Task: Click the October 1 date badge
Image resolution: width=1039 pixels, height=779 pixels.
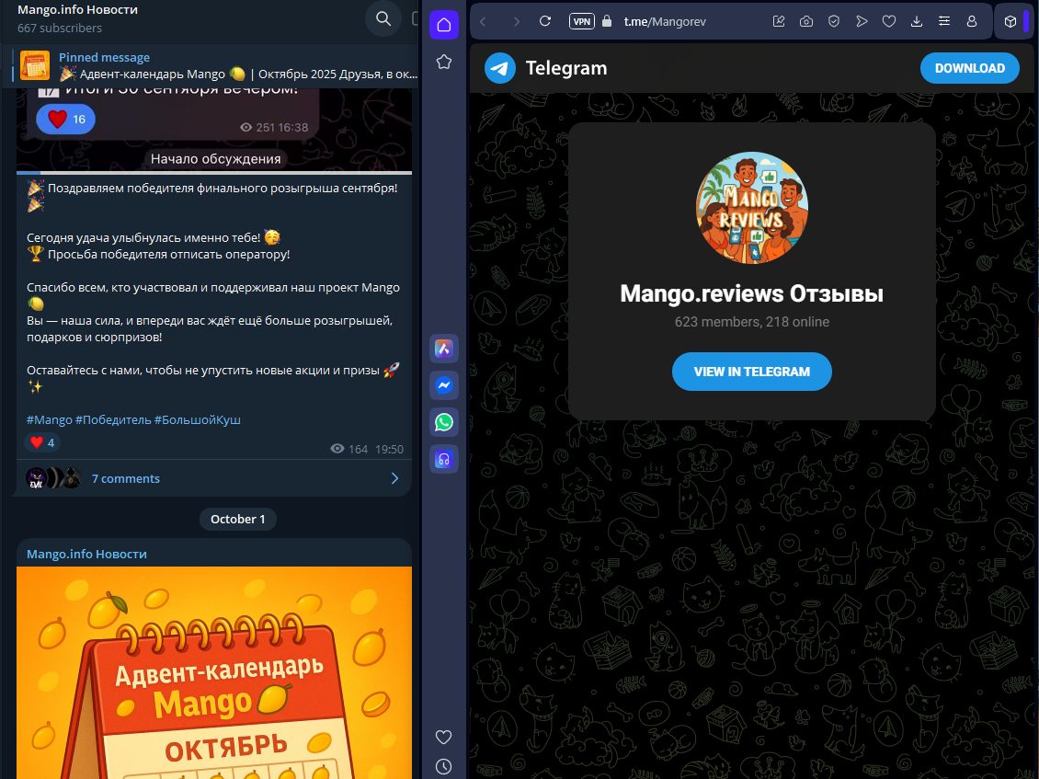Action: click(x=238, y=519)
